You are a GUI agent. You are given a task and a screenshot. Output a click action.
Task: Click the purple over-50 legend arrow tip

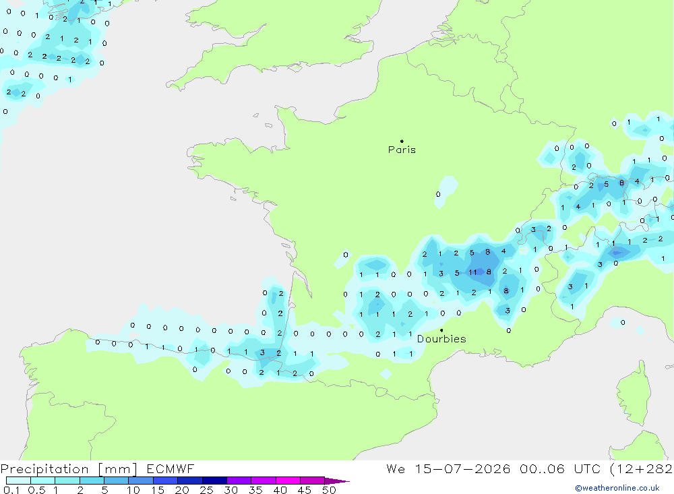(x=337, y=481)
